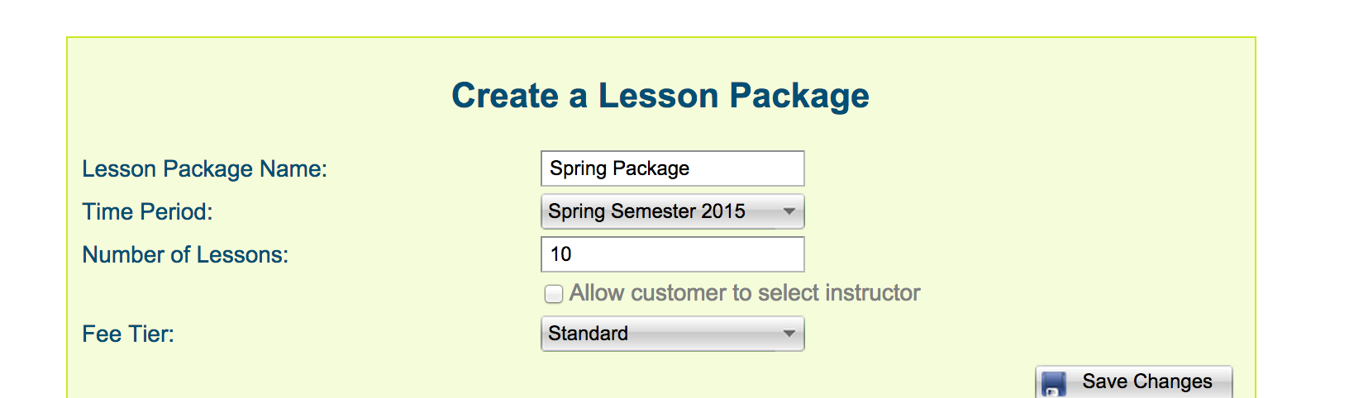Select the "Standard" fee tier text
Viewport: 1349px width, 398px height.
[x=588, y=334]
